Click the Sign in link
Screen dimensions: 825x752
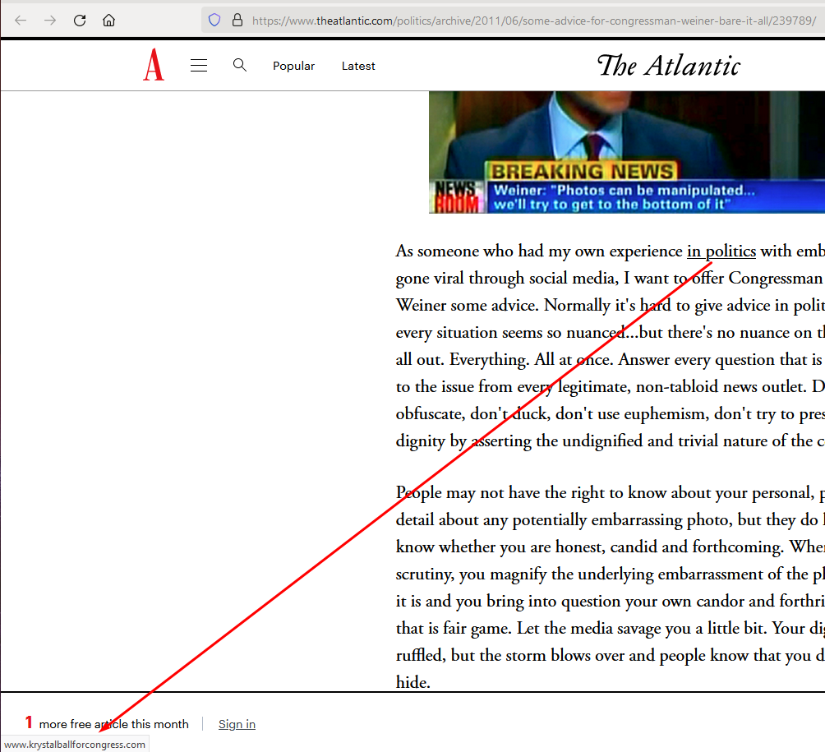tap(237, 724)
